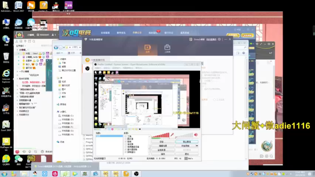Open 回收站 recycle bin desktop icon

click(x=6, y=58)
